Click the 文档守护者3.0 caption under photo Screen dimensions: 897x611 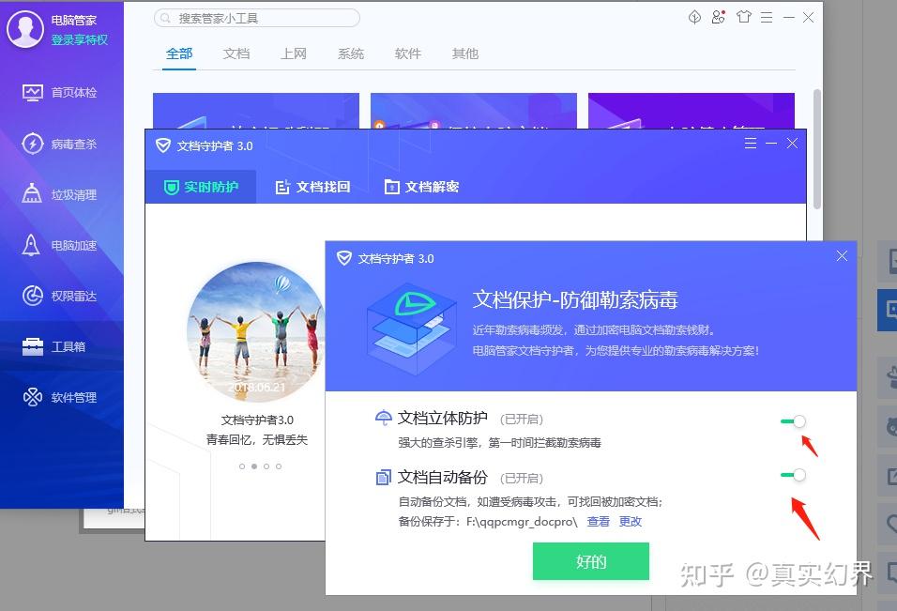[x=257, y=420]
